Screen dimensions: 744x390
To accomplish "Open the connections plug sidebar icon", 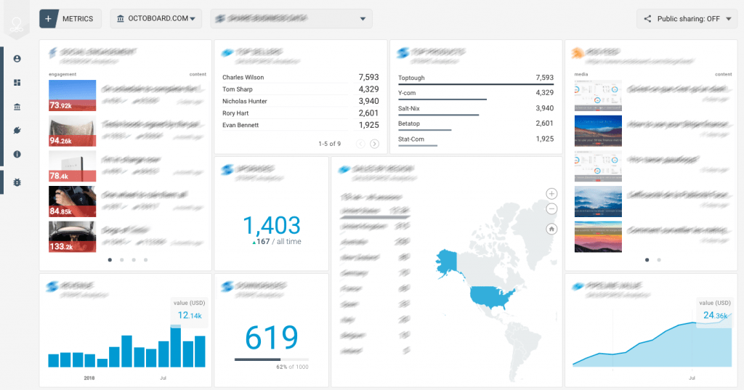I will tap(17, 131).
